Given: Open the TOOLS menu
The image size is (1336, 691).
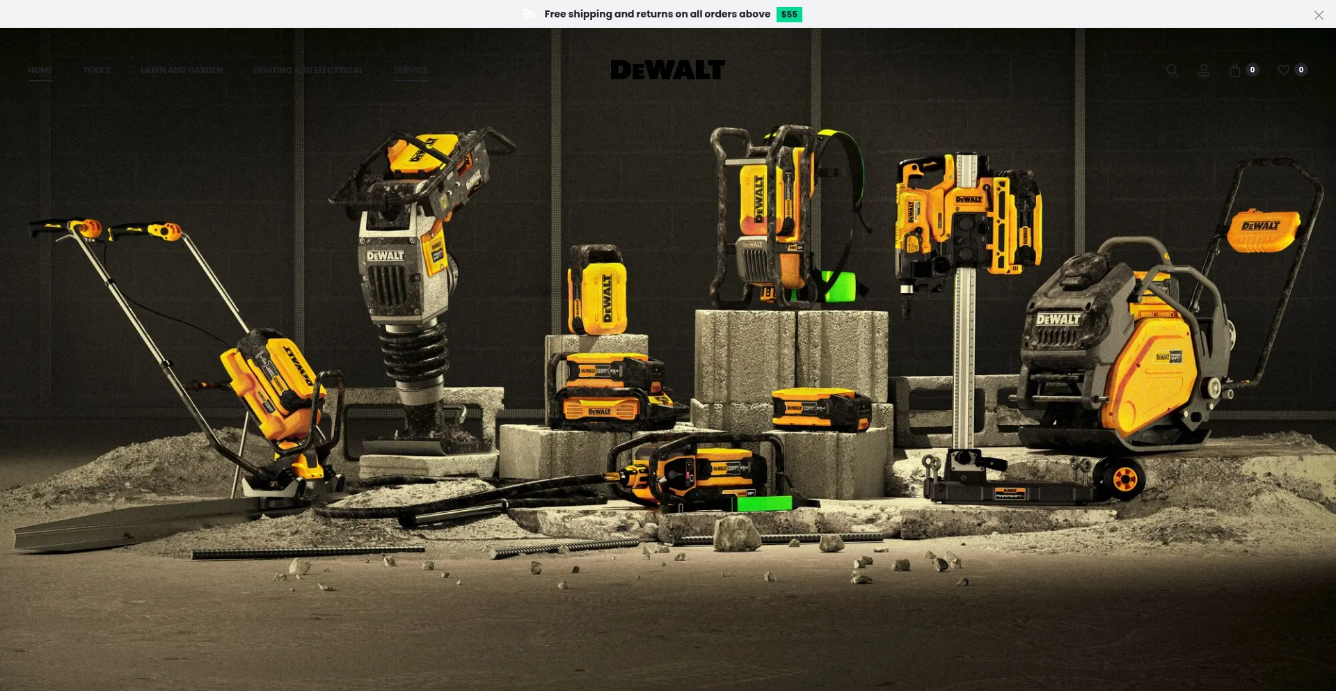Looking at the screenshot, I should click(97, 70).
